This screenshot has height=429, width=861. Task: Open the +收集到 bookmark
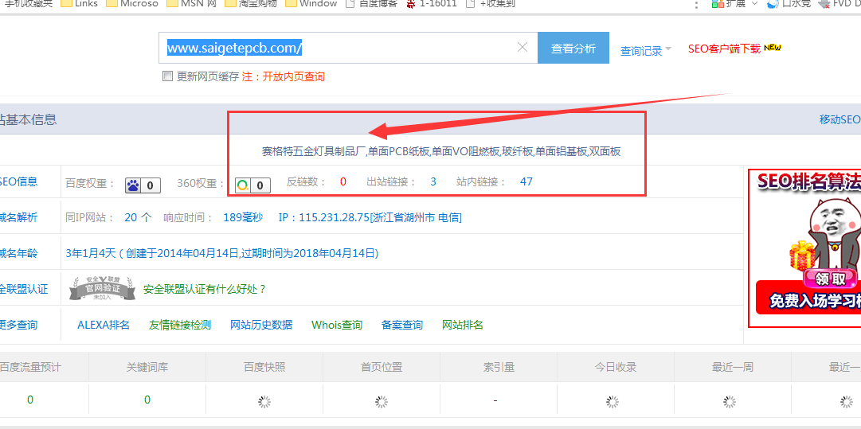pyautogui.click(x=491, y=4)
